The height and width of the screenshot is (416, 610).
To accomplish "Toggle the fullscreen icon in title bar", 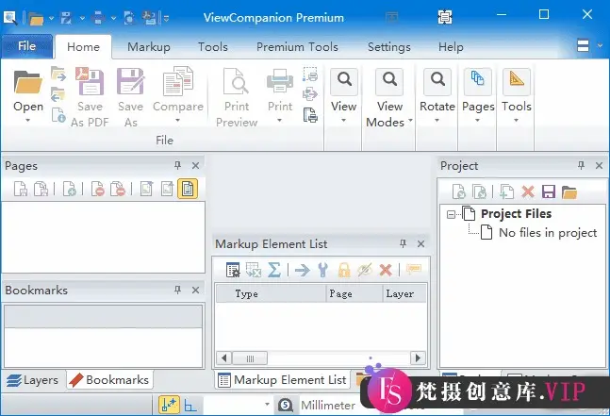I will point(445,17).
